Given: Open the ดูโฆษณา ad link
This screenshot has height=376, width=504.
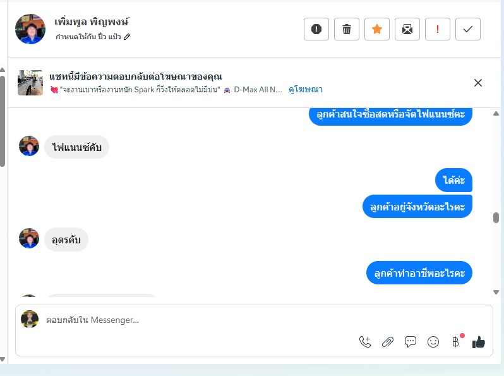Looking at the screenshot, I should coord(305,89).
